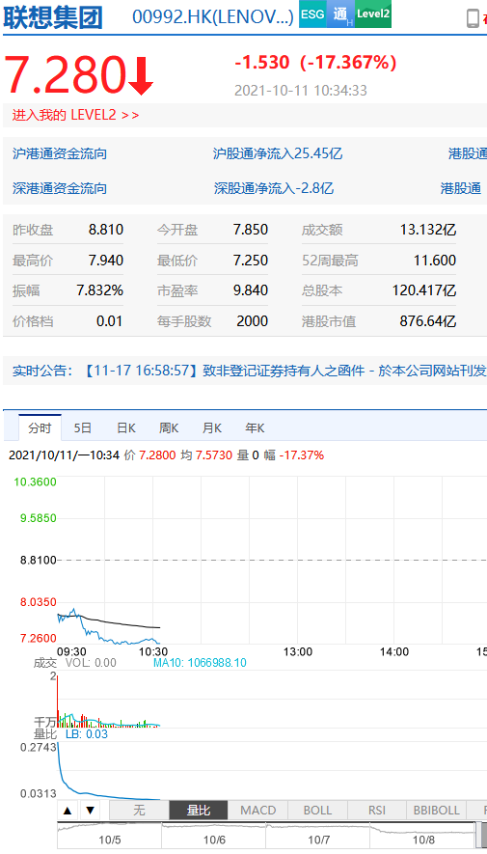Click 沪股通净流入25.45亿 link
The height and width of the screenshot is (854, 487).
(x=278, y=153)
